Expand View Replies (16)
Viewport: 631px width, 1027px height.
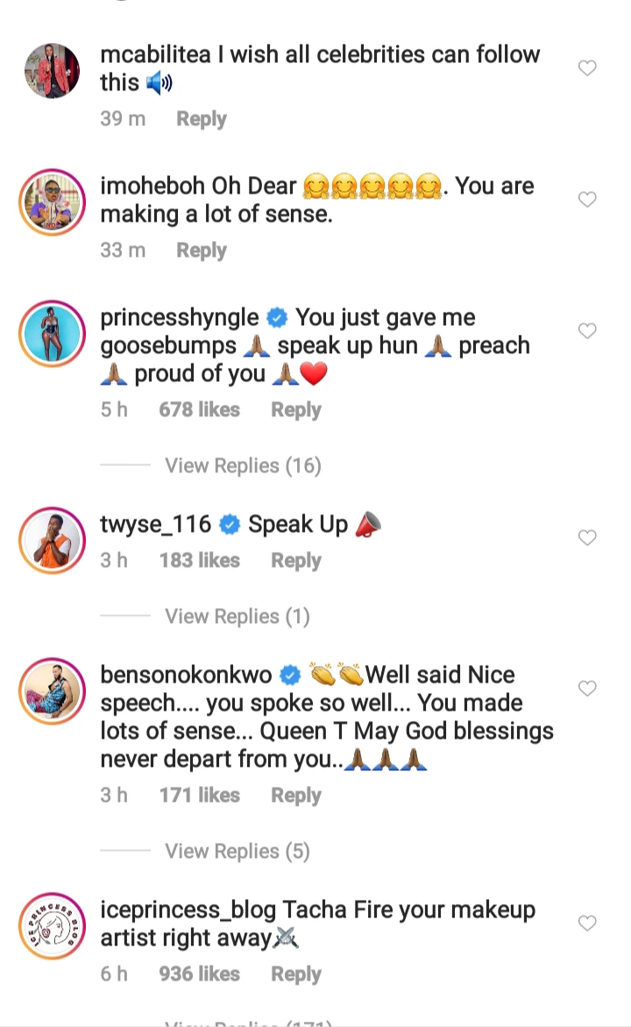point(243,466)
